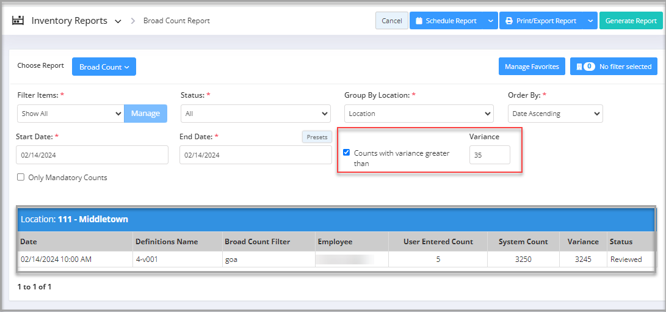Open the Broad Count report chooser
The width and height of the screenshot is (666, 312).
[x=104, y=67]
